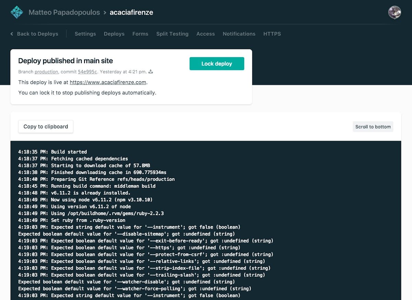Viewport: 412px width, 300px height.
Task: Click log line 'Finished downloading cache in 690.775934ms'
Action: click(92, 172)
